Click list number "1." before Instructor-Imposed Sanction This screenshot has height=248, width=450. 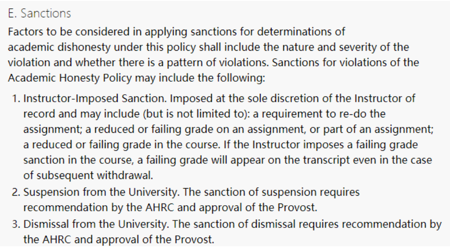[x=16, y=99]
